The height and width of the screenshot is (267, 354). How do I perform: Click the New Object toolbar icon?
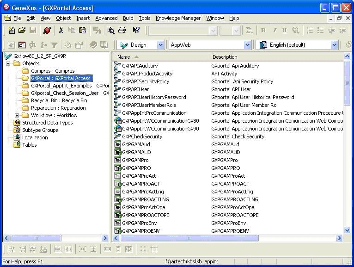pyautogui.click(x=12, y=31)
